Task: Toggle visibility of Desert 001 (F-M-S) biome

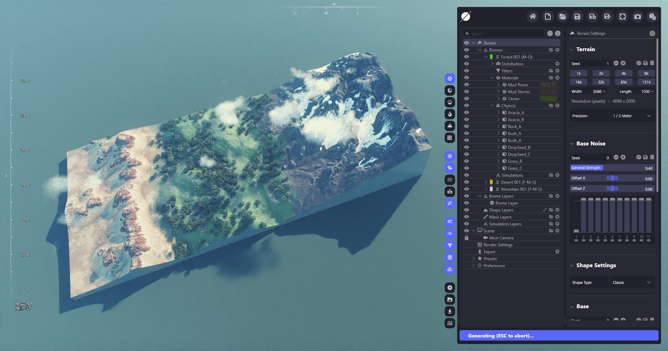Action: [467, 182]
